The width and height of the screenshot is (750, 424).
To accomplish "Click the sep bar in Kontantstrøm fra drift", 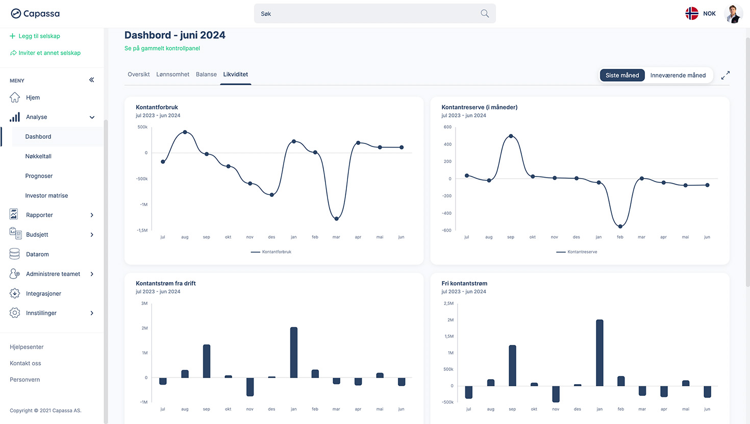I will pos(207,361).
